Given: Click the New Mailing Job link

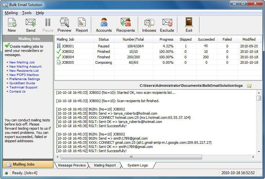Looking at the screenshot, I should click(x=22, y=62).
